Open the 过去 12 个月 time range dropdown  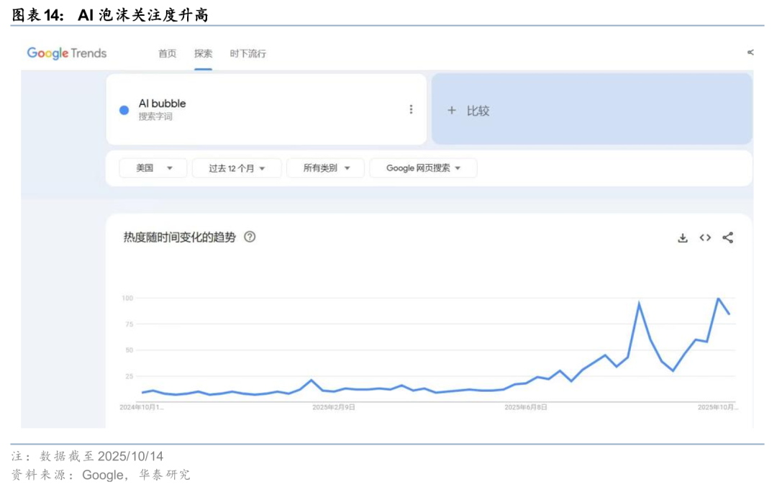click(x=237, y=168)
